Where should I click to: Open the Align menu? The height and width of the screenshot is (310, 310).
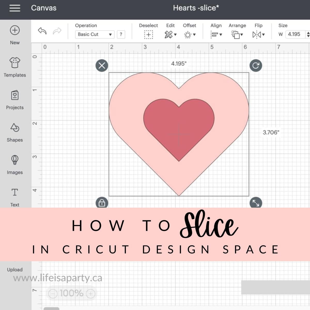point(216,34)
